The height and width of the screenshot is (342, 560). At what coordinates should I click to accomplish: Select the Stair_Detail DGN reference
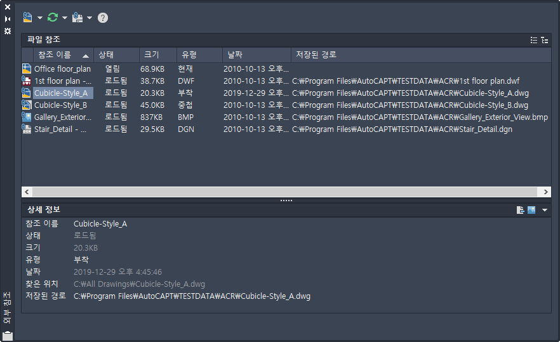pos(286,129)
